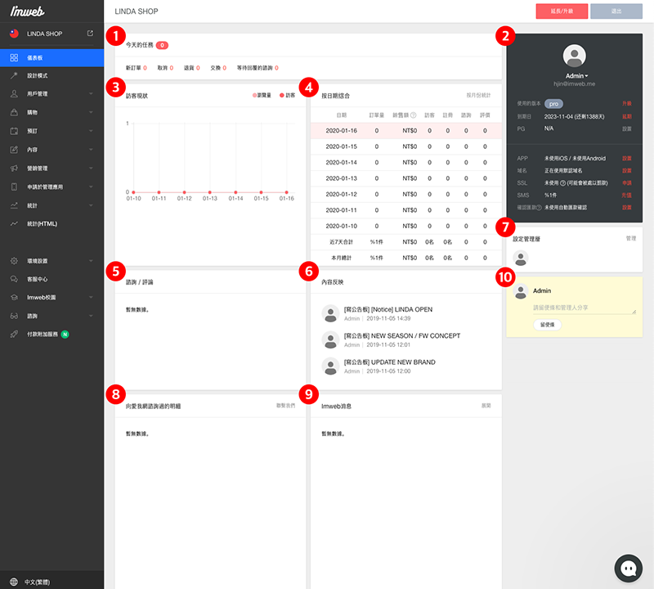654x589 pixels.
Task: Click the graduation cap icon for Imweb校園
Action: pyautogui.click(x=14, y=297)
